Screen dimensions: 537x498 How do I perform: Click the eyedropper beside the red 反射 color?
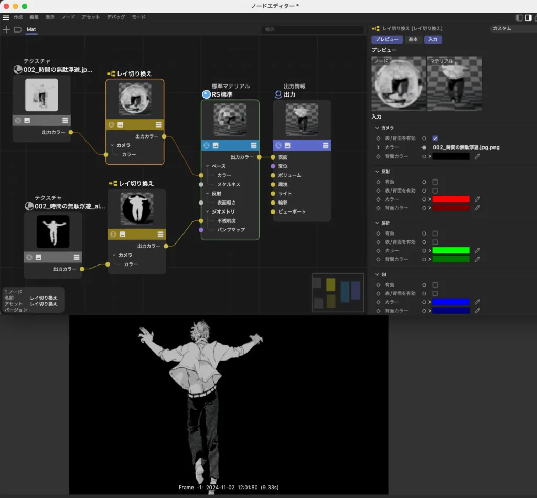click(477, 199)
